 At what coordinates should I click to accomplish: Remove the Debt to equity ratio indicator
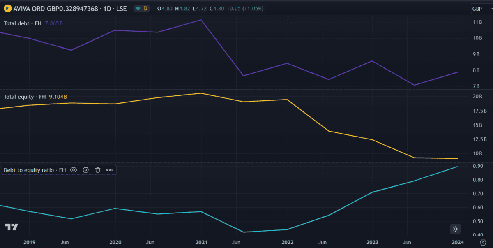click(x=98, y=170)
